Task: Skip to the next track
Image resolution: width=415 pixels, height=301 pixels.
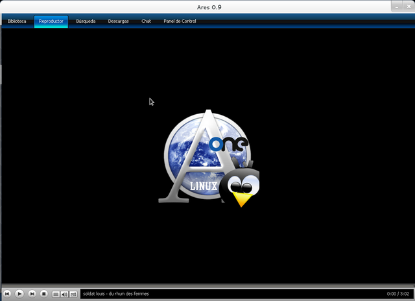Action: click(32, 294)
